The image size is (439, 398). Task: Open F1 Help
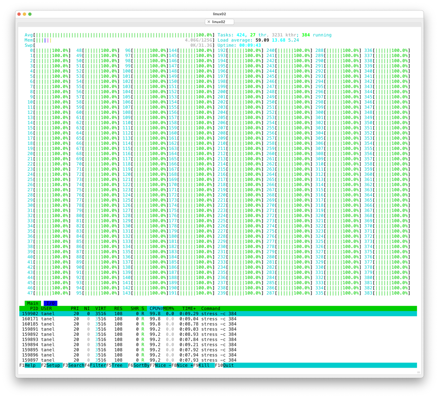[30, 365]
